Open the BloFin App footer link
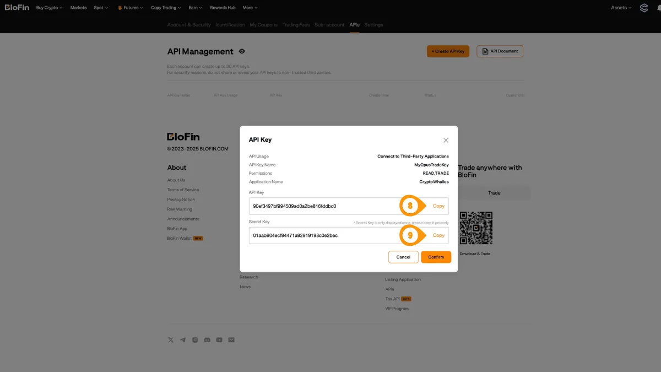The height and width of the screenshot is (372, 661). click(x=177, y=229)
